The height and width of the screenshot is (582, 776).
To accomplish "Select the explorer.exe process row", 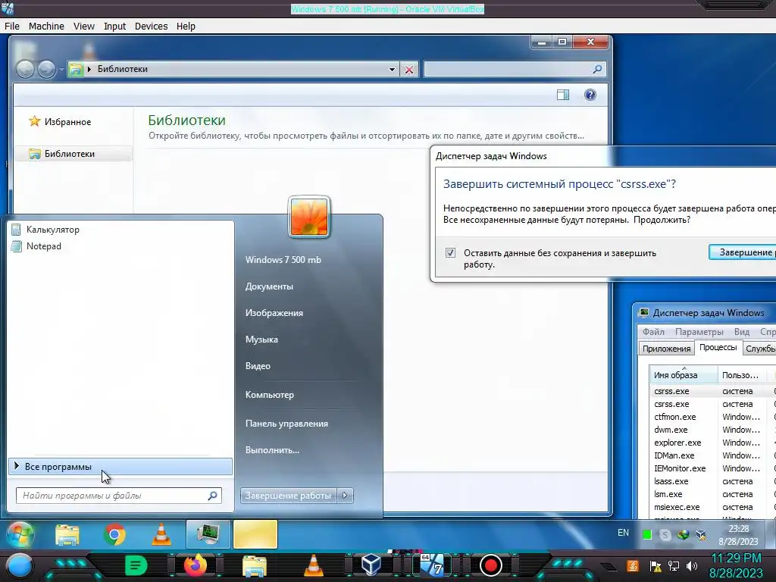I will (712, 443).
